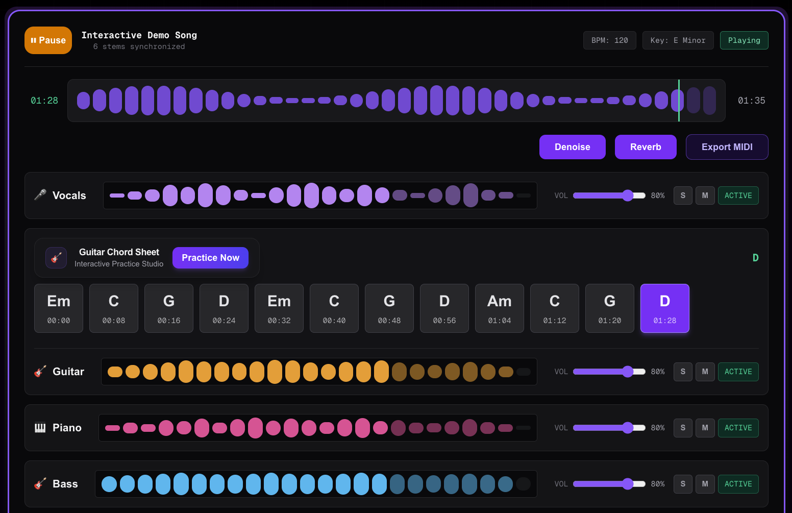Adjust the Bass volume slider
792x513 pixels.
(609, 484)
